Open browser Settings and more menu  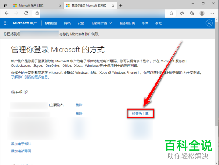tap(212, 13)
